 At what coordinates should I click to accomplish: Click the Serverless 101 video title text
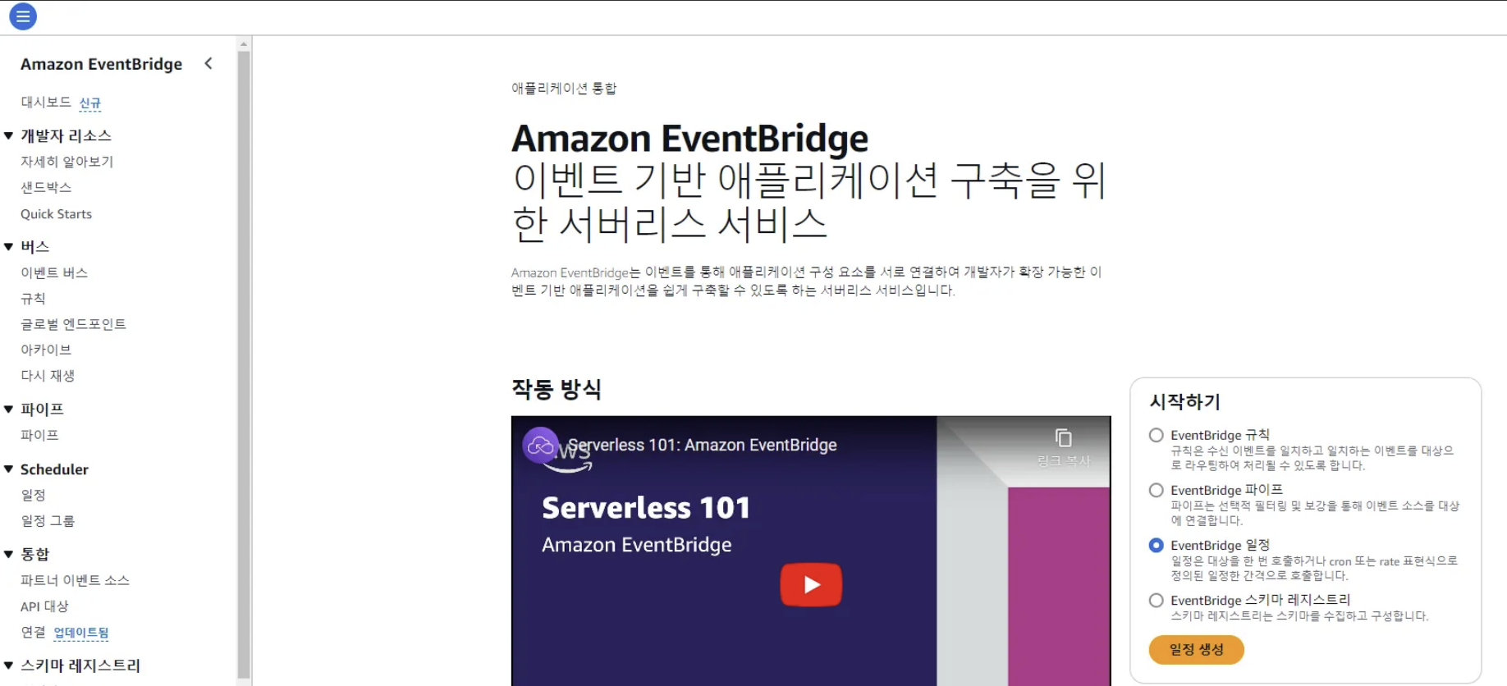[703, 445]
